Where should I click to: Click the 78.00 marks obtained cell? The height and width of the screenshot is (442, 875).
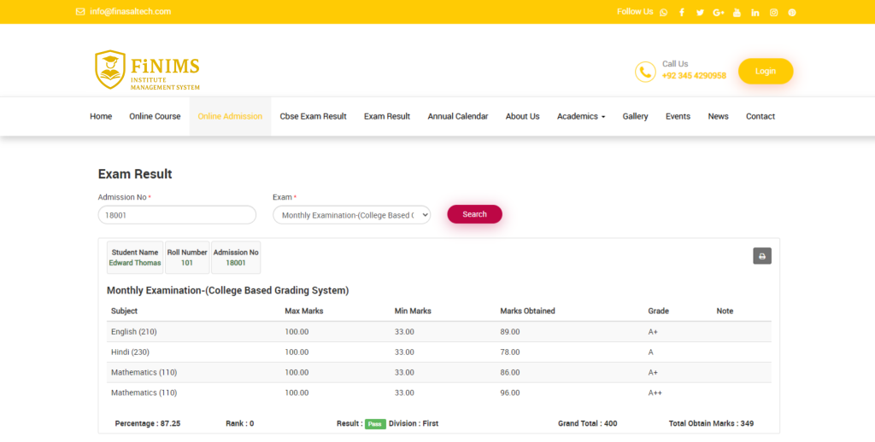point(510,352)
